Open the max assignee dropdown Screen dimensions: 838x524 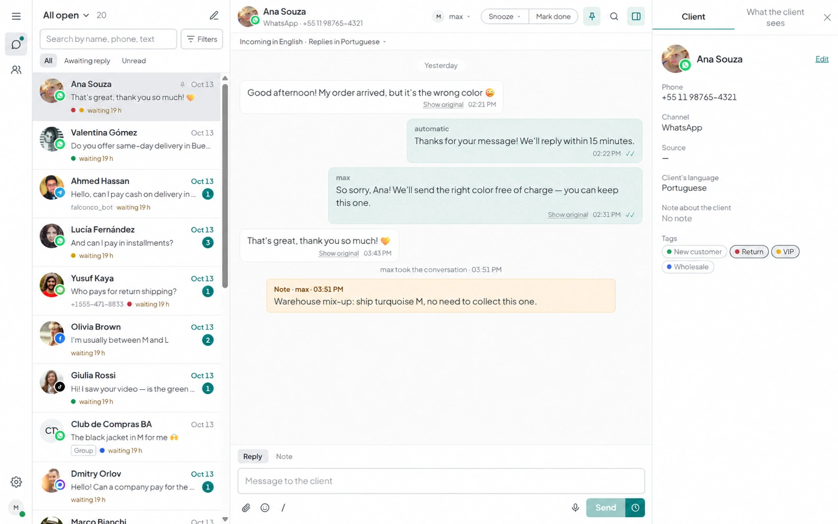[x=452, y=16]
